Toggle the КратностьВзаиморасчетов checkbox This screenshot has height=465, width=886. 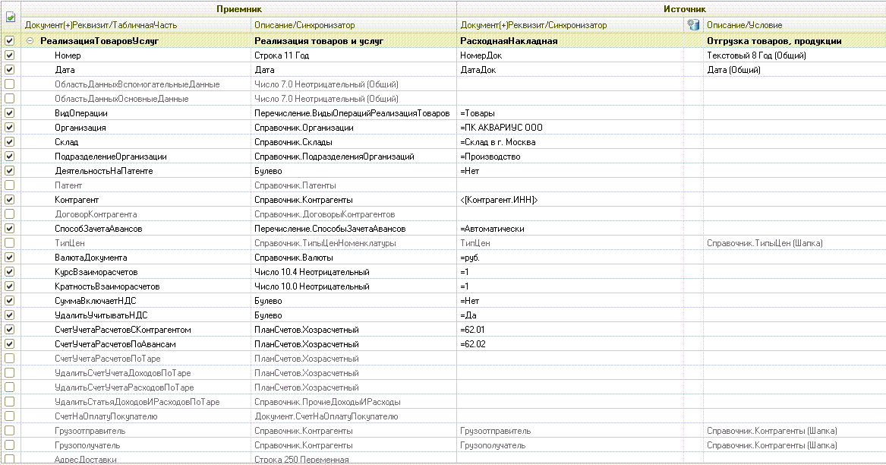coord(10,286)
